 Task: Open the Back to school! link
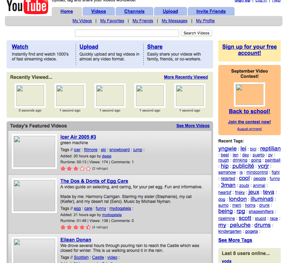pos(249,111)
